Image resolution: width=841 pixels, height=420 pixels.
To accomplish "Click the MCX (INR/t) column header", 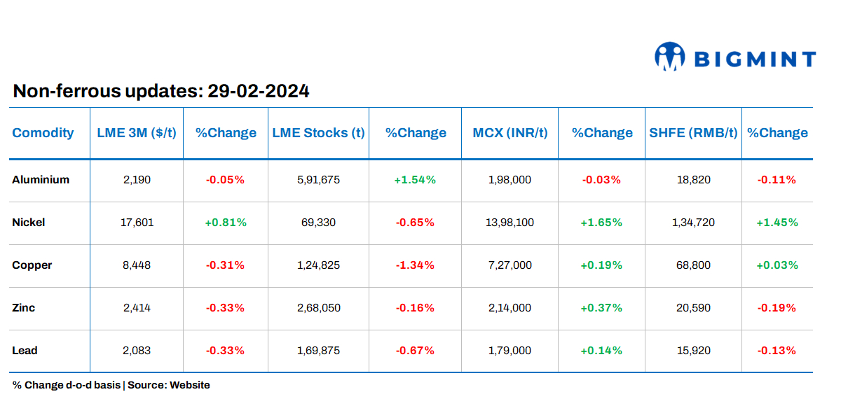I will (x=510, y=133).
